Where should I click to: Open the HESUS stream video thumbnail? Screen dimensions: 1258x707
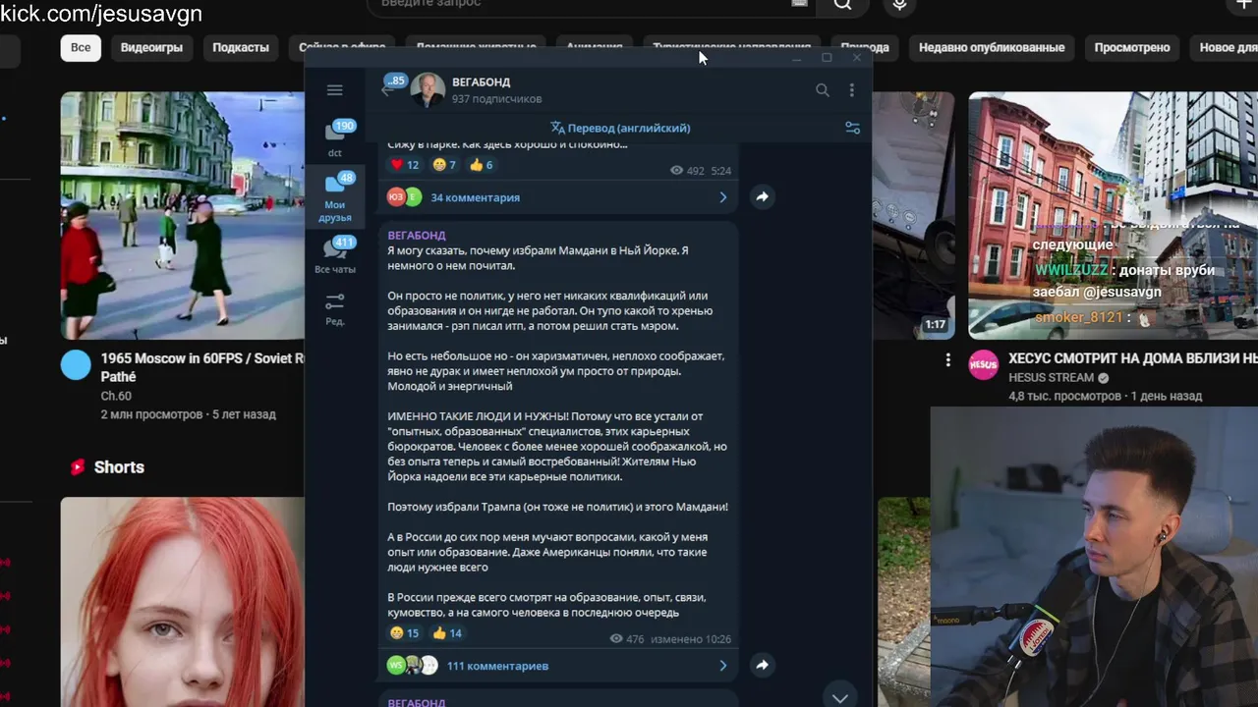click(x=1113, y=215)
